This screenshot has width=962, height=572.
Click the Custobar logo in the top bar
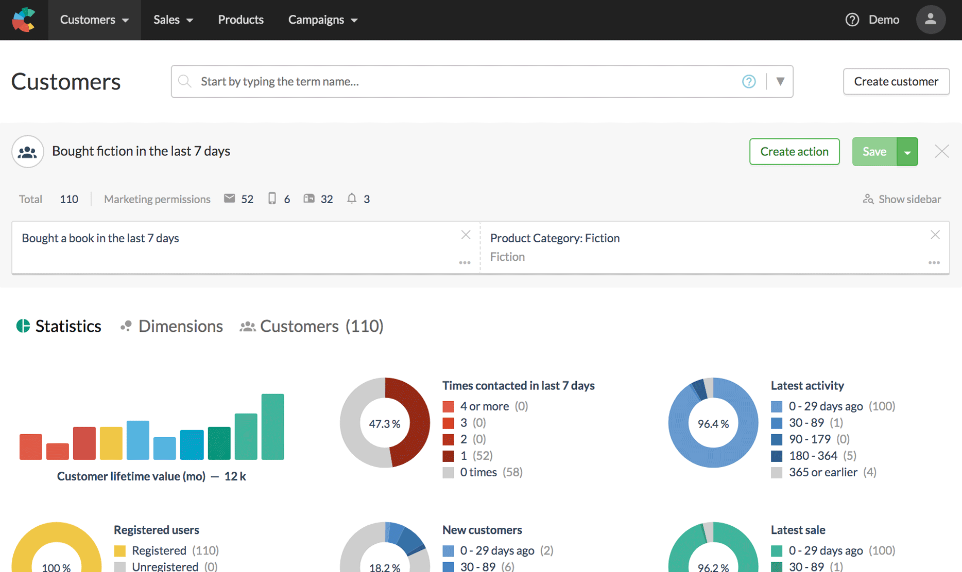(24, 20)
